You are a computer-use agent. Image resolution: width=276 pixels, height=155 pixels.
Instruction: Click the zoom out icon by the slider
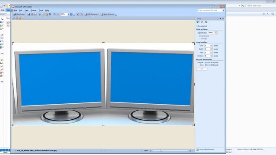151,150
